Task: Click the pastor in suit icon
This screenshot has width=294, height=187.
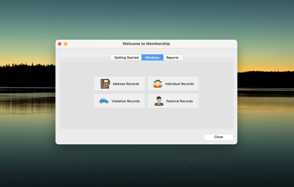Action: pyautogui.click(x=159, y=101)
